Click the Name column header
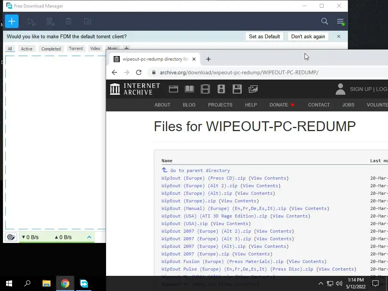Viewport: 388px width, 291px height. pyautogui.click(x=167, y=161)
